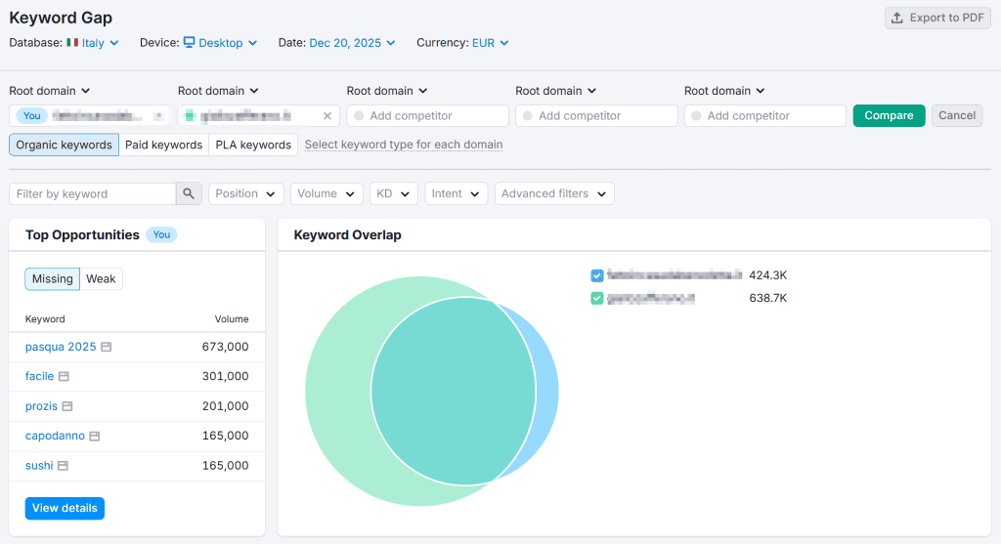
Task: Click the 673,000 volume value
Action: 226,347
